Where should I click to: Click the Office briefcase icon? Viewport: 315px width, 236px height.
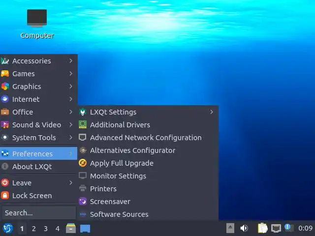click(5, 112)
